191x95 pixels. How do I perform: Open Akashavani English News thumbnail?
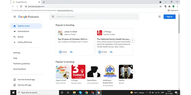[110, 72]
